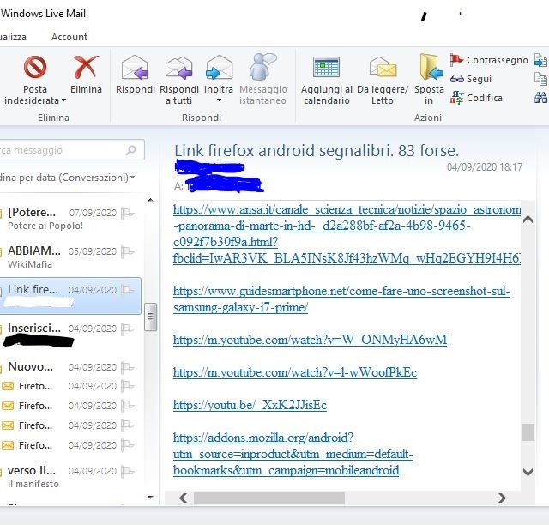
Task: Click message list down arrow
Action: [x=151, y=497]
